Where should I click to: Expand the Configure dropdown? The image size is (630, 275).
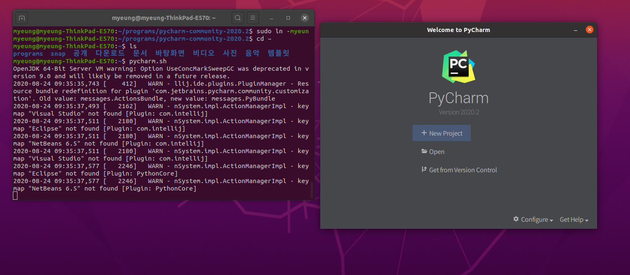[533, 220]
